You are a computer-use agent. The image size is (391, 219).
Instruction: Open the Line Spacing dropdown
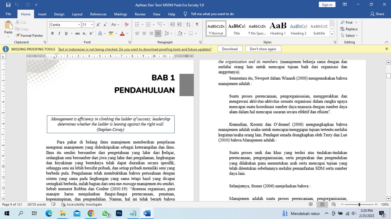tap(169, 33)
